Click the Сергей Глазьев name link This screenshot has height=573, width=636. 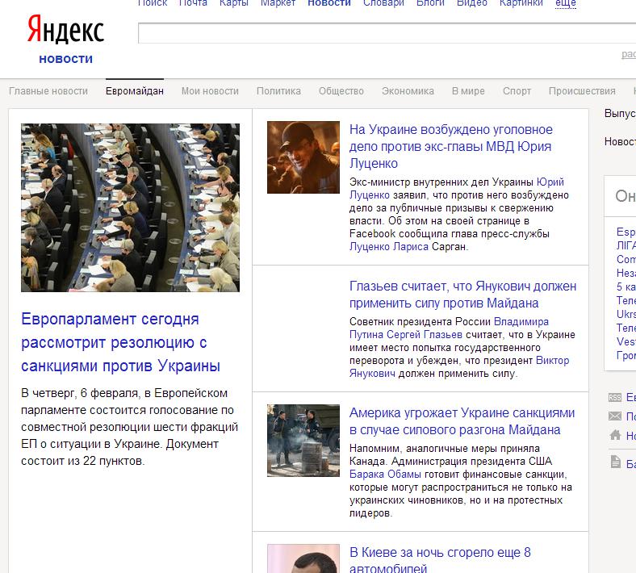point(424,335)
